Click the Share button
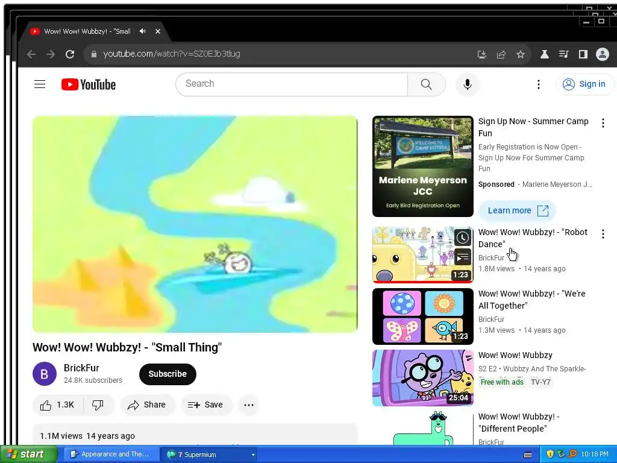 point(147,405)
